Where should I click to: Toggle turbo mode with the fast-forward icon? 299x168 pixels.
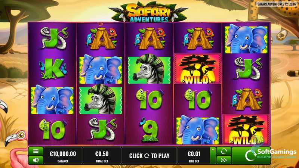point(224,160)
